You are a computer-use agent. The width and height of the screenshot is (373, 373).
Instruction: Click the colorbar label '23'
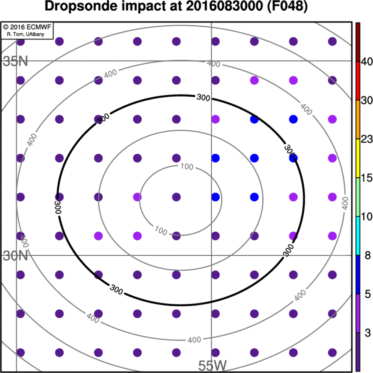click(x=367, y=139)
